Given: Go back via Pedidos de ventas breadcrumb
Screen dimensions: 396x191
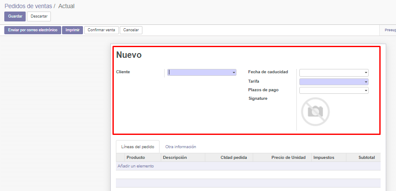Looking at the screenshot, I should click(28, 6).
